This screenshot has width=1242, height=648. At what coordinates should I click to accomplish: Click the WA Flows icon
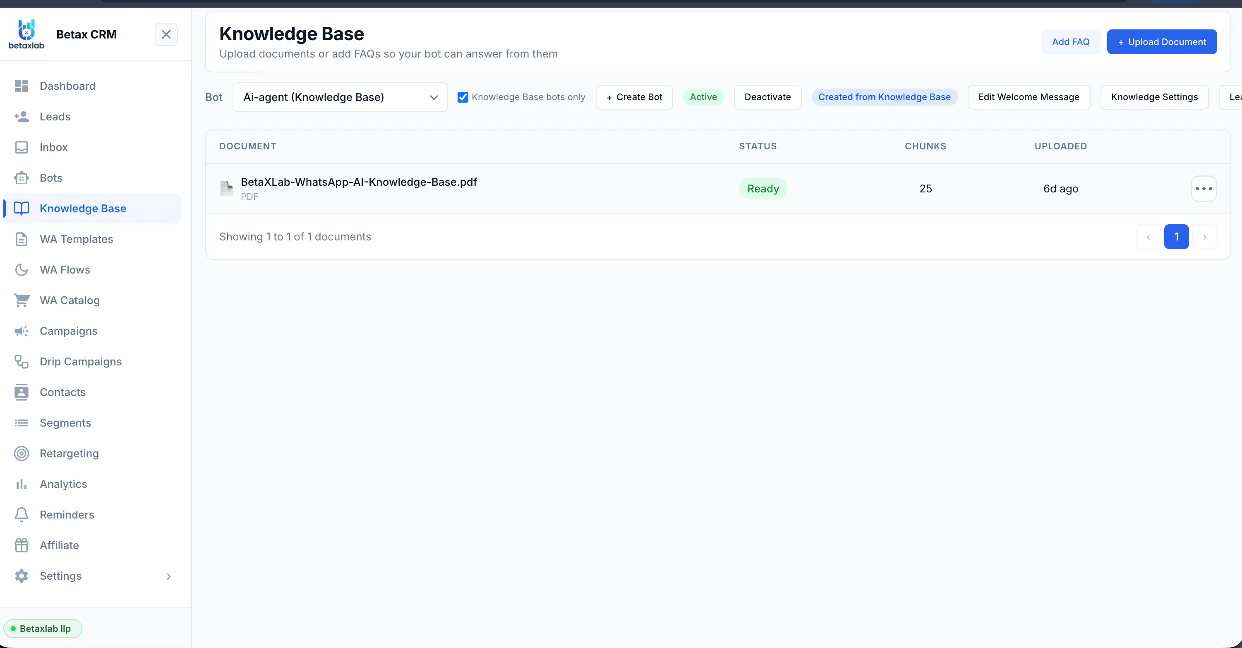point(21,269)
